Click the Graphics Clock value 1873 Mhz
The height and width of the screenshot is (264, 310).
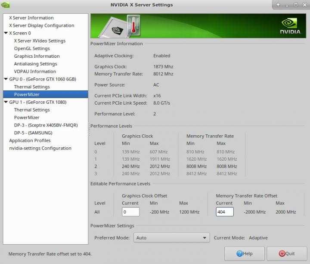[163, 67]
